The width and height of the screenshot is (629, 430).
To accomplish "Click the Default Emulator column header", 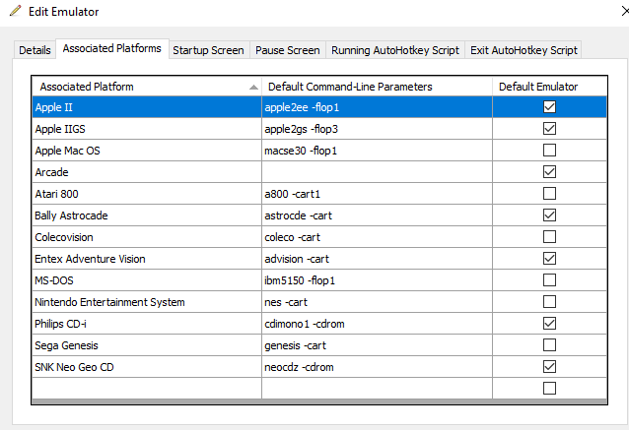I will click(549, 87).
